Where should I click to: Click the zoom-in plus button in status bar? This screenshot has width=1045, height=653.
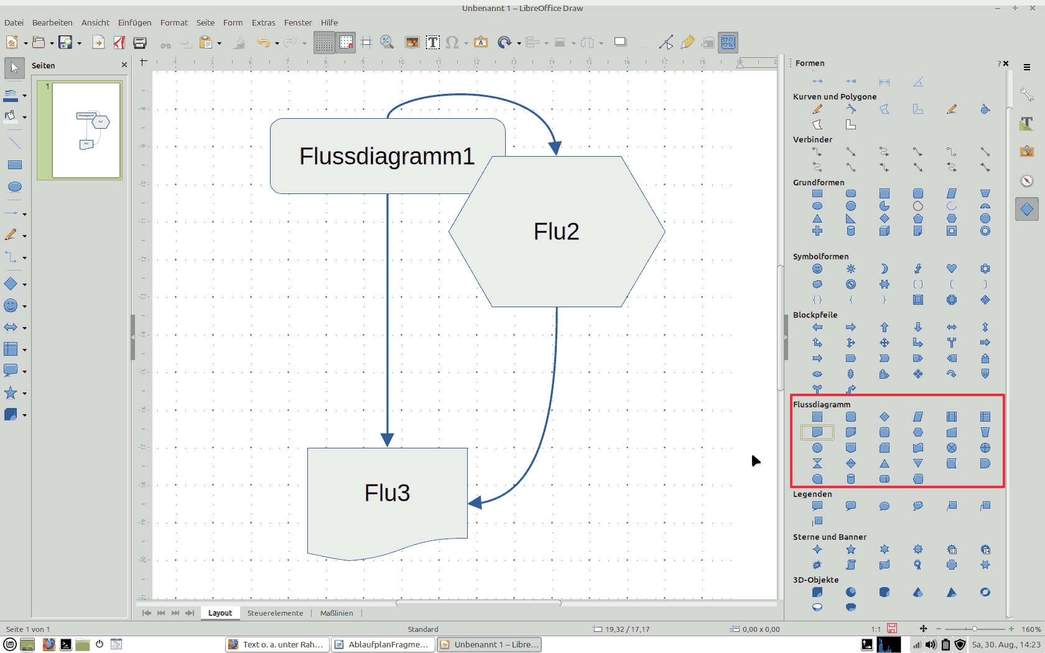click(x=1011, y=629)
